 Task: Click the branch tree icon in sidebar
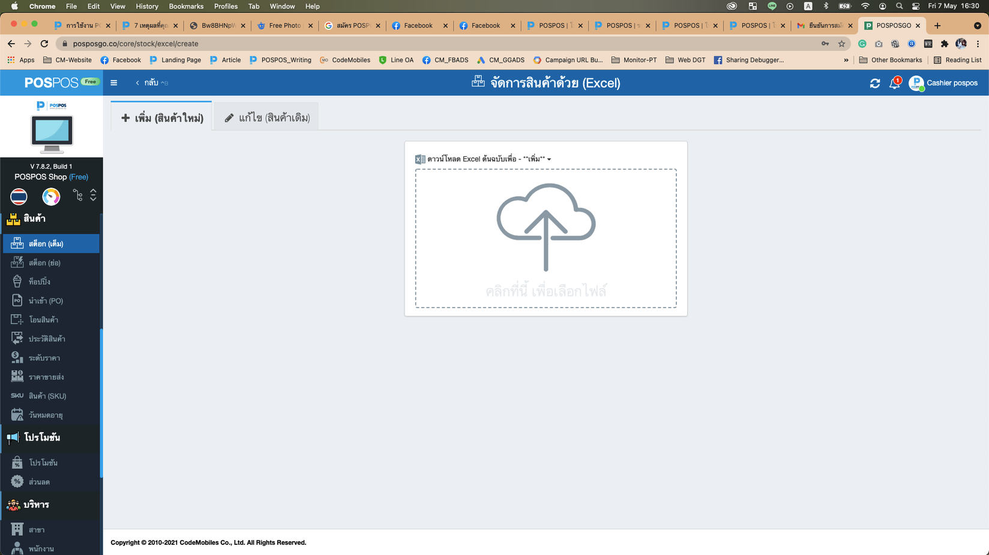77,195
